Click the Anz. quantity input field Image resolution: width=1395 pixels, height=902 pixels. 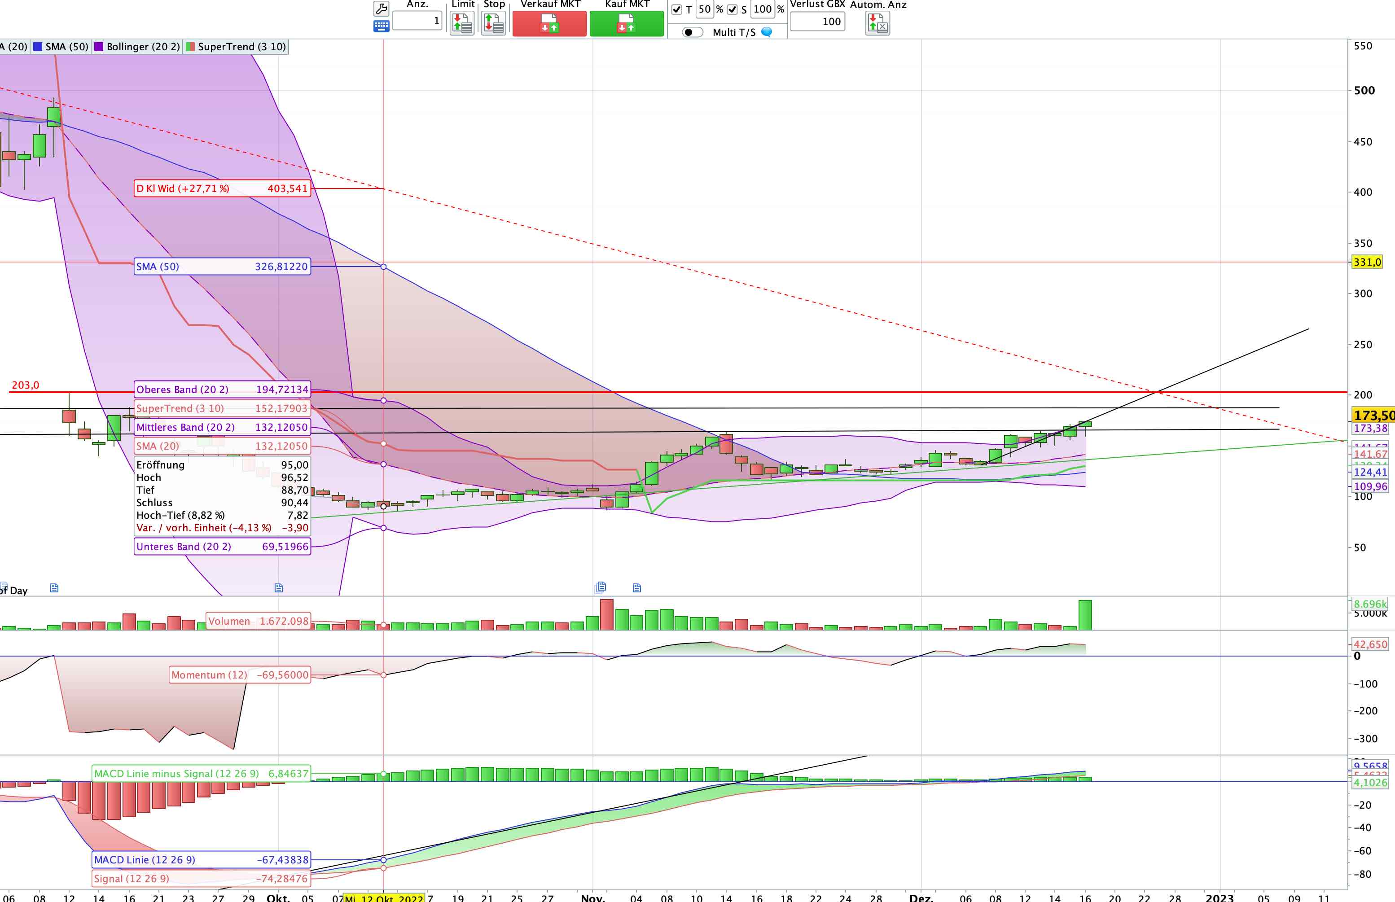(417, 21)
